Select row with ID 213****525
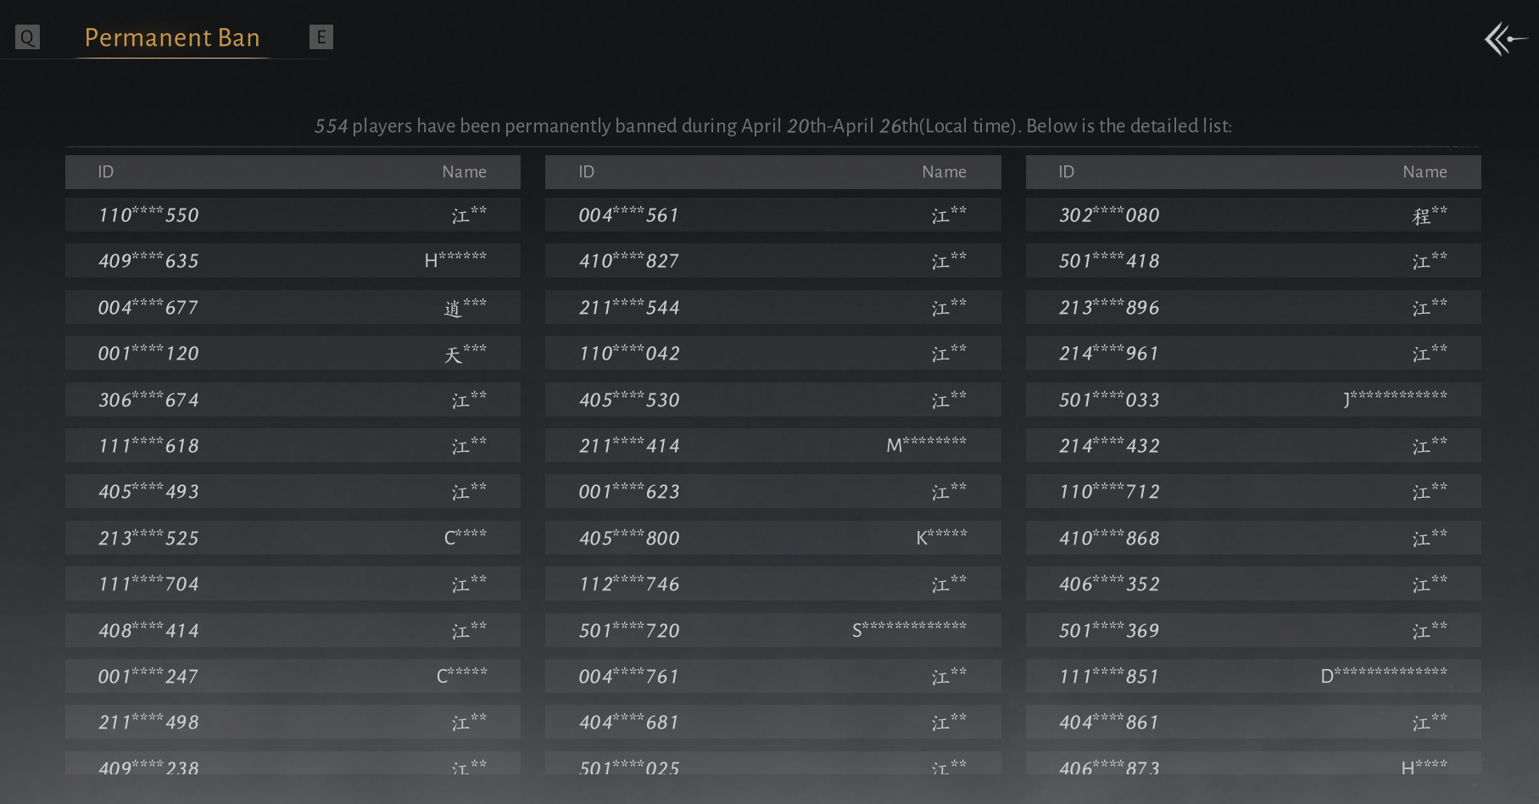Image resolution: width=1539 pixels, height=804 pixels. click(x=293, y=538)
